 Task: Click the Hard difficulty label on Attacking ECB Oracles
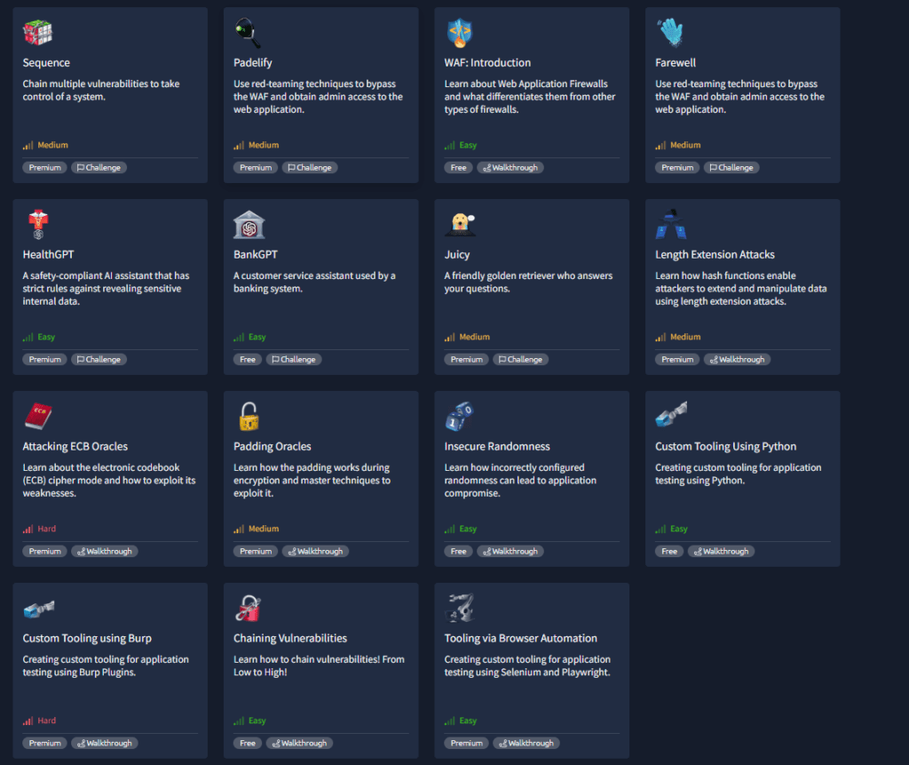point(46,530)
